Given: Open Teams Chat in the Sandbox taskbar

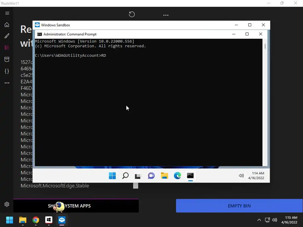Looking at the screenshot, I should coord(151,176).
